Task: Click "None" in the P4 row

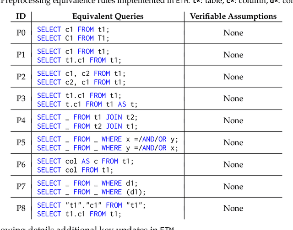Action: click(233, 120)
